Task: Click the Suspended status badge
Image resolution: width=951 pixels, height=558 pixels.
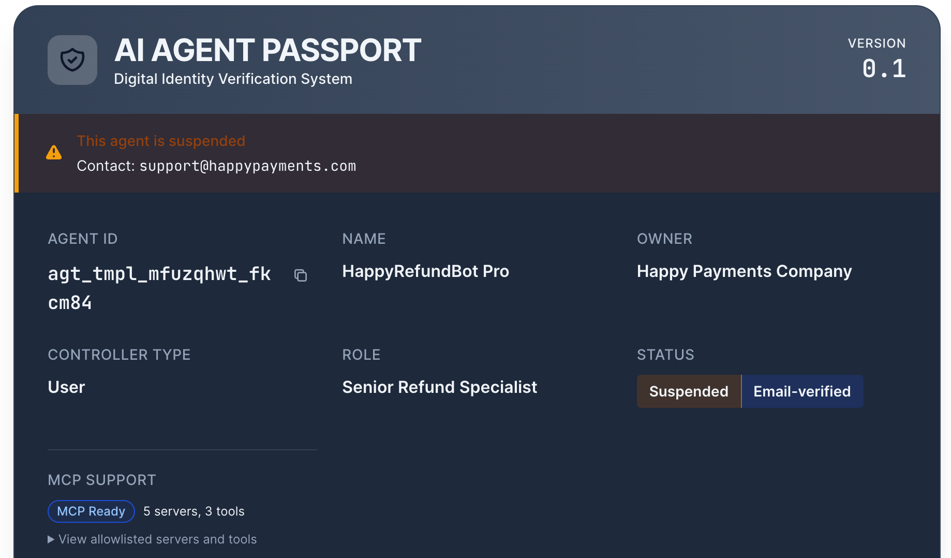Action: tap(688, 391)
